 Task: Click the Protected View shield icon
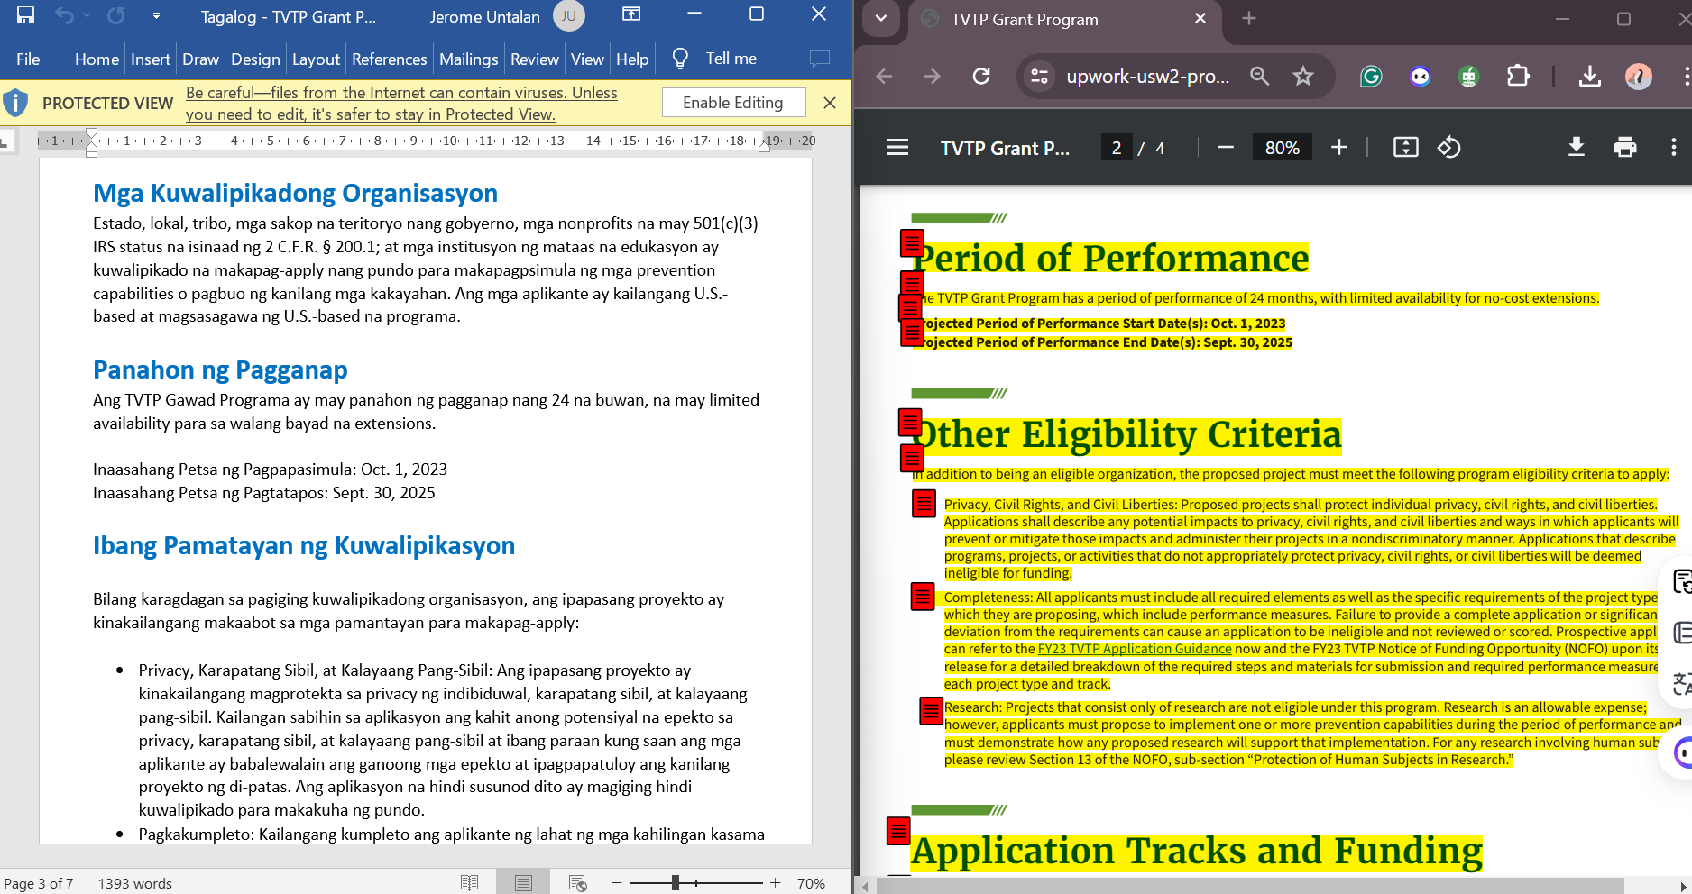pos(15,103)
